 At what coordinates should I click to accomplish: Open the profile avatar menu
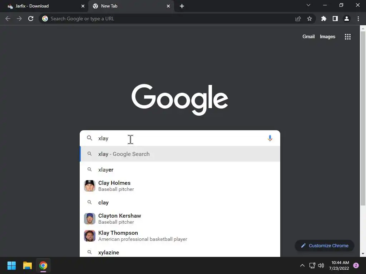pyautogui.click(x=347, y=19)
